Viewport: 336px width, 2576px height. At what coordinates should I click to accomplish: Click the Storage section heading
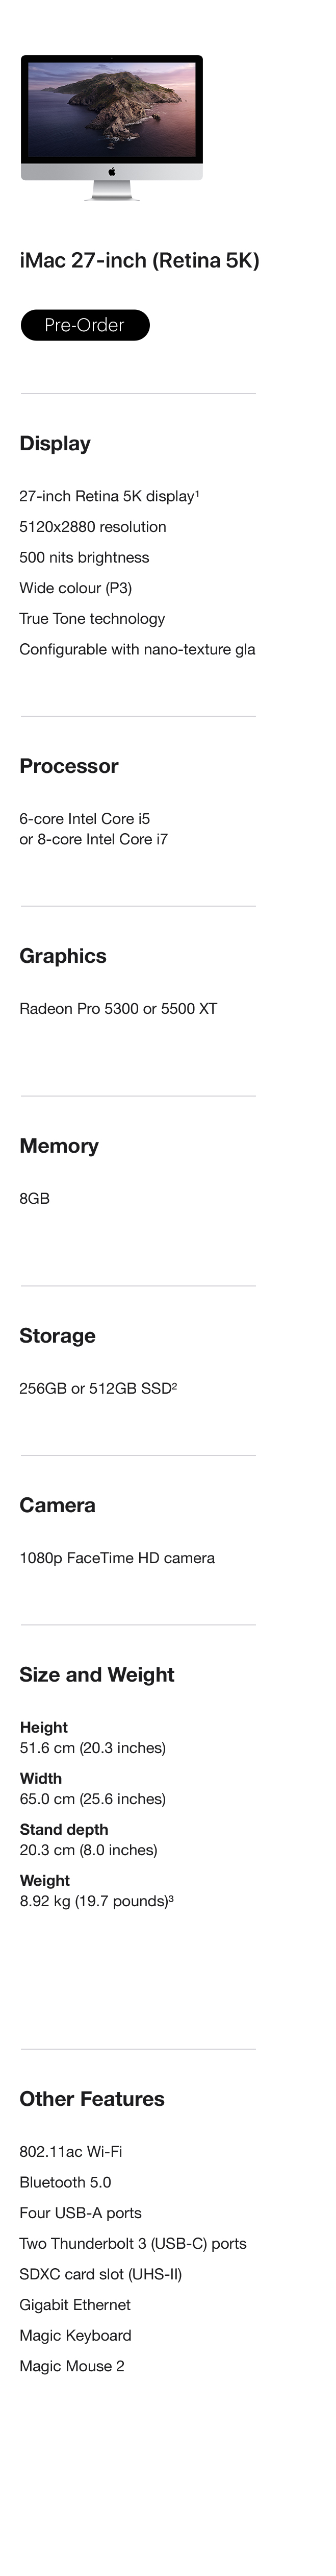point(57,1336)
